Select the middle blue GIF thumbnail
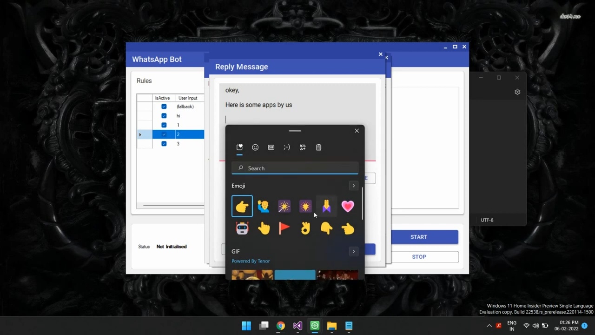The width and height of the screenshot is (595, 335). [x=295, y=275]
